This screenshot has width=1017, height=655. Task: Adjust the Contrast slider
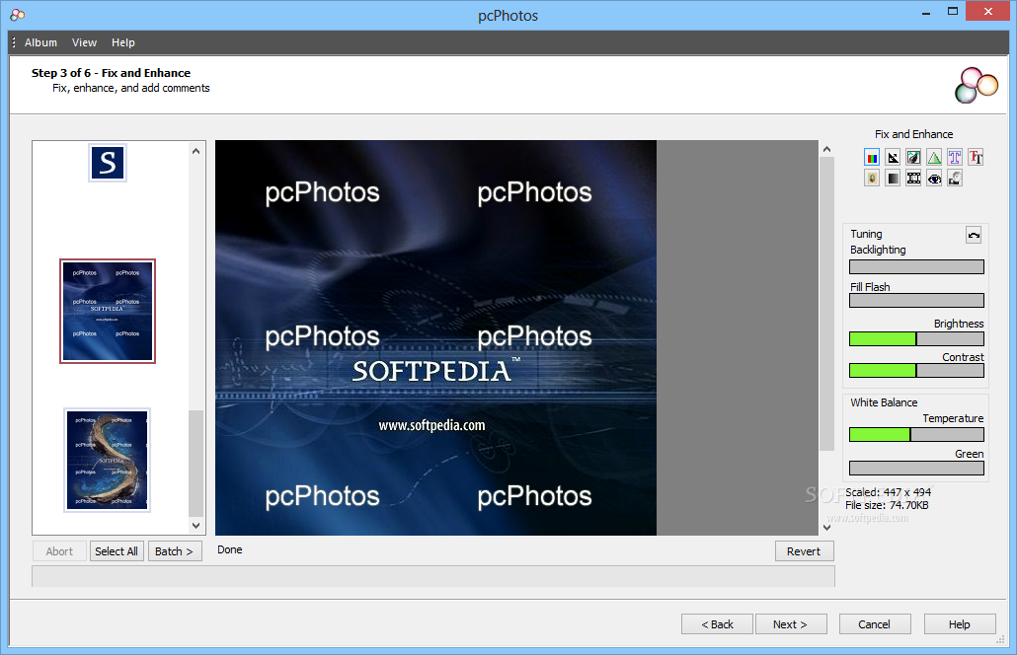tap(916, 371)
